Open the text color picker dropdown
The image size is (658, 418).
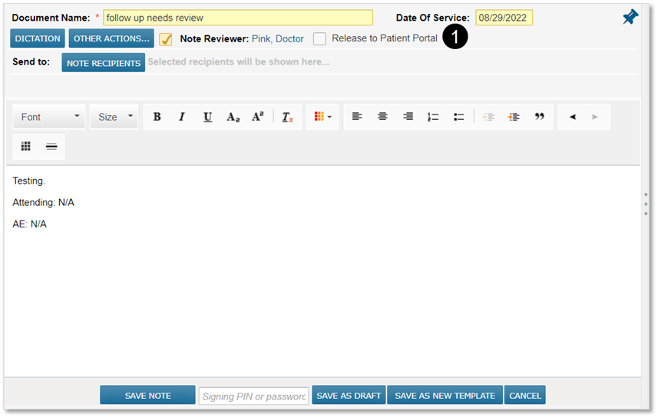tap(322, 117)
